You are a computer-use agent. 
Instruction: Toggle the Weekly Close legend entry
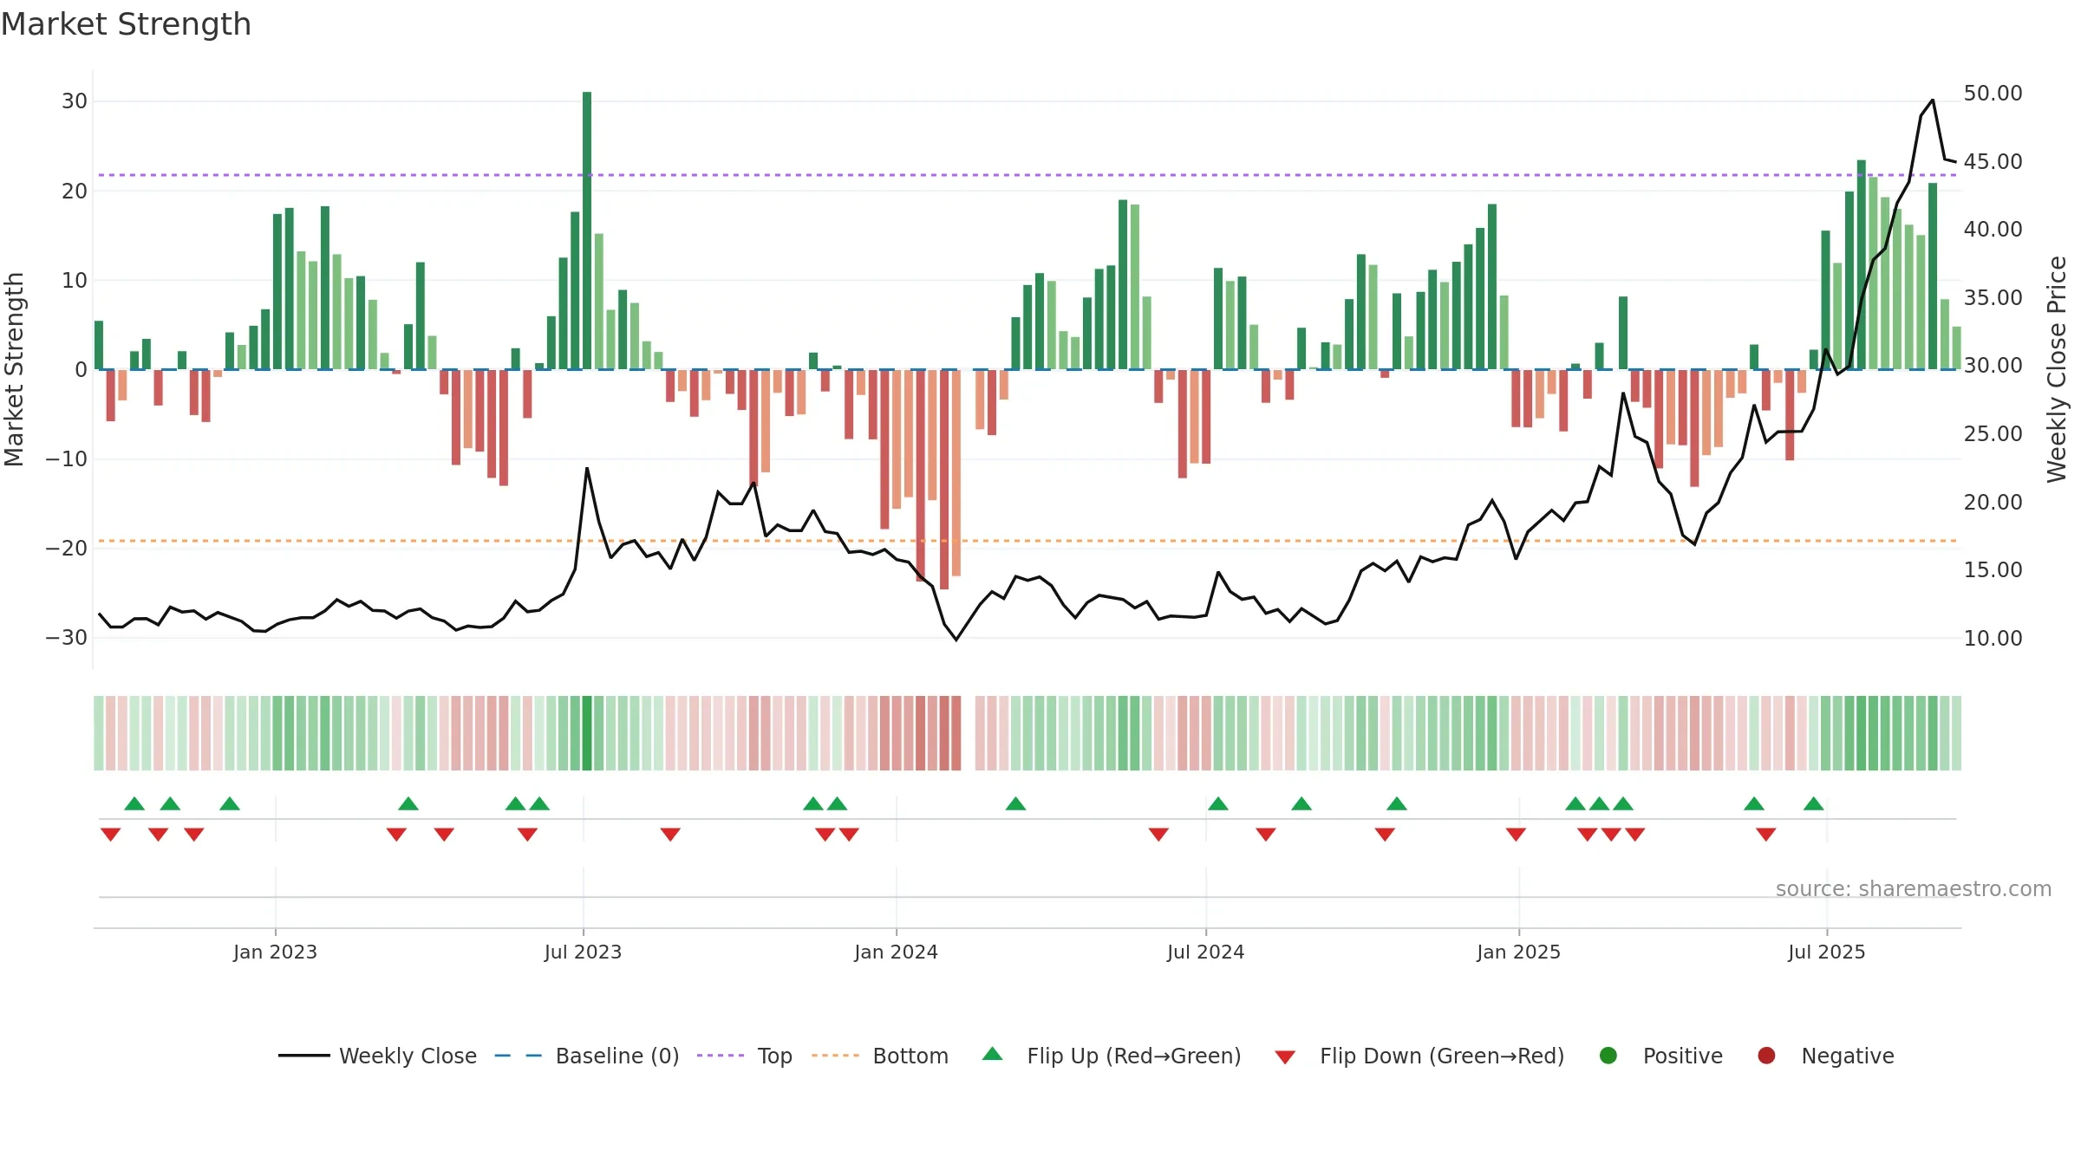[377, 1056]
